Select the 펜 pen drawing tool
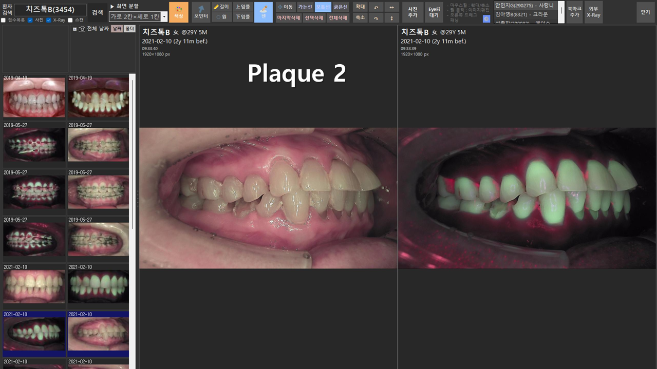The image size is (657, 369). (x=264, y=12)
